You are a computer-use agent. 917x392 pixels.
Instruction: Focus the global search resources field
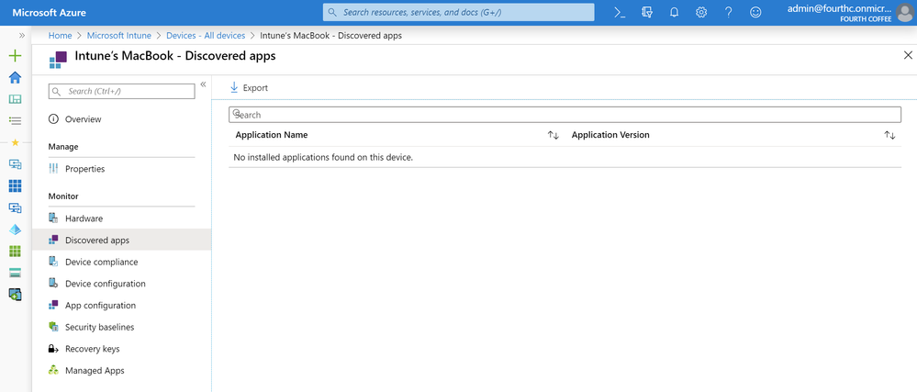pos(459,12)
